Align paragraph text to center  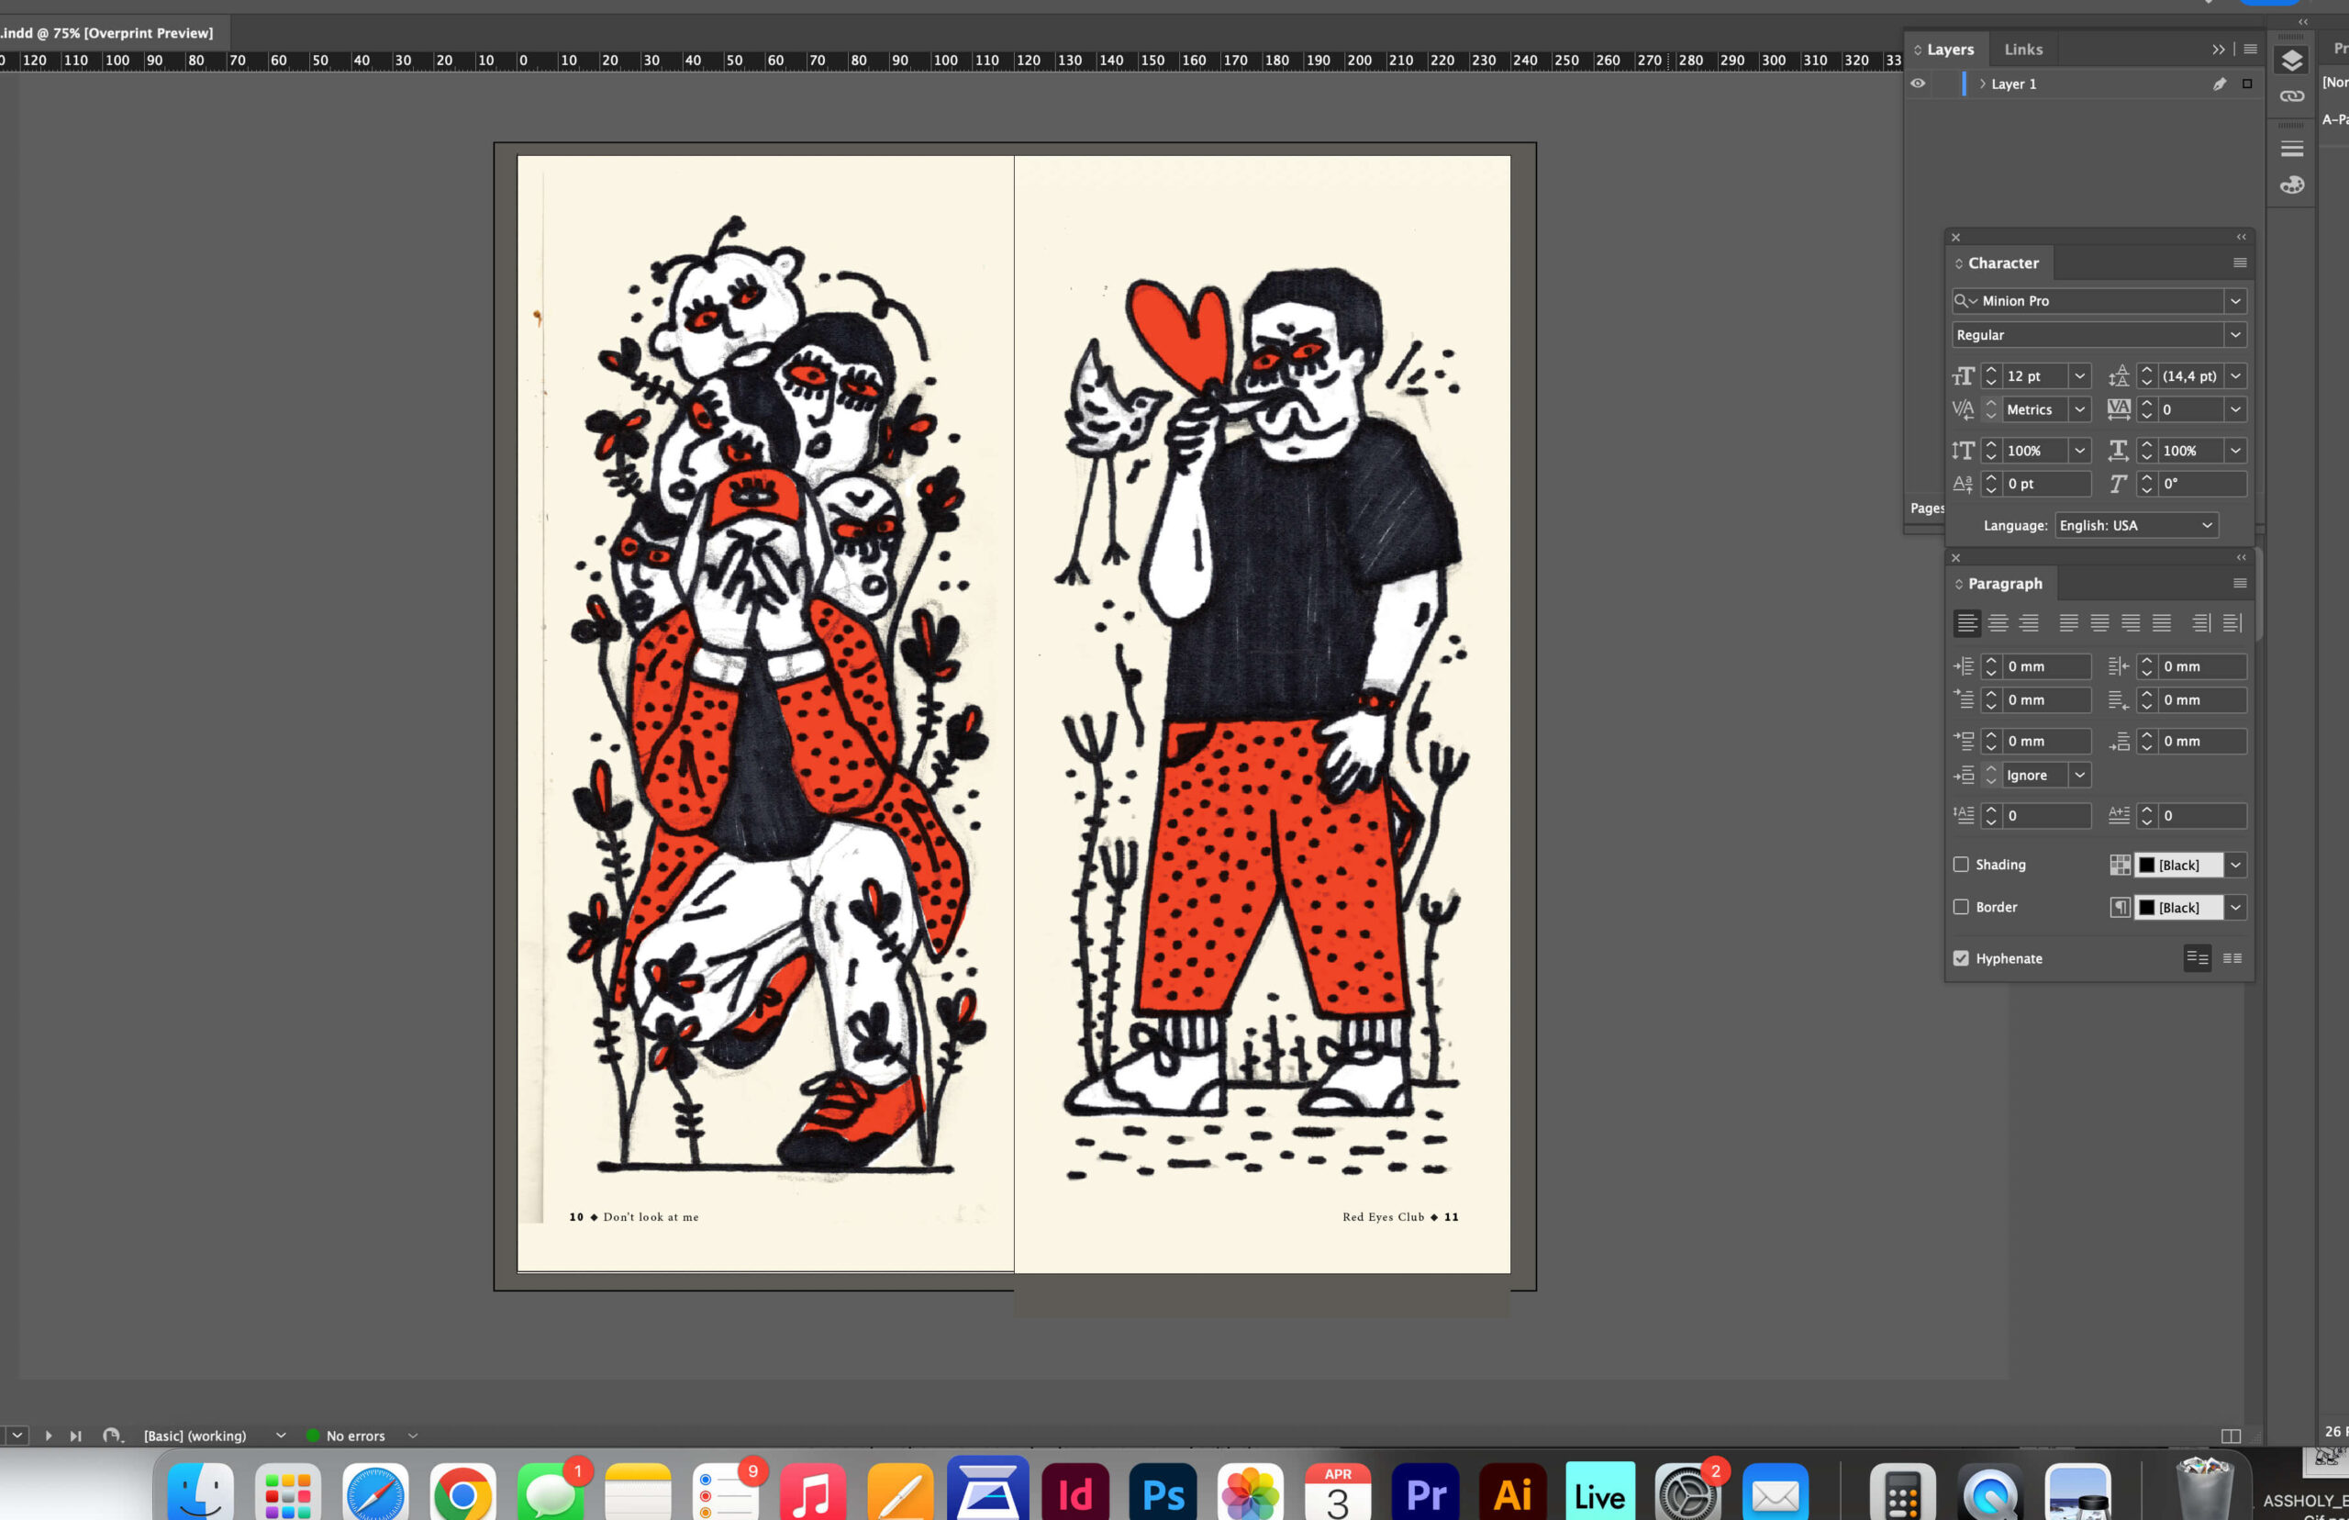pyautogui.click(x=1998, y=623)
